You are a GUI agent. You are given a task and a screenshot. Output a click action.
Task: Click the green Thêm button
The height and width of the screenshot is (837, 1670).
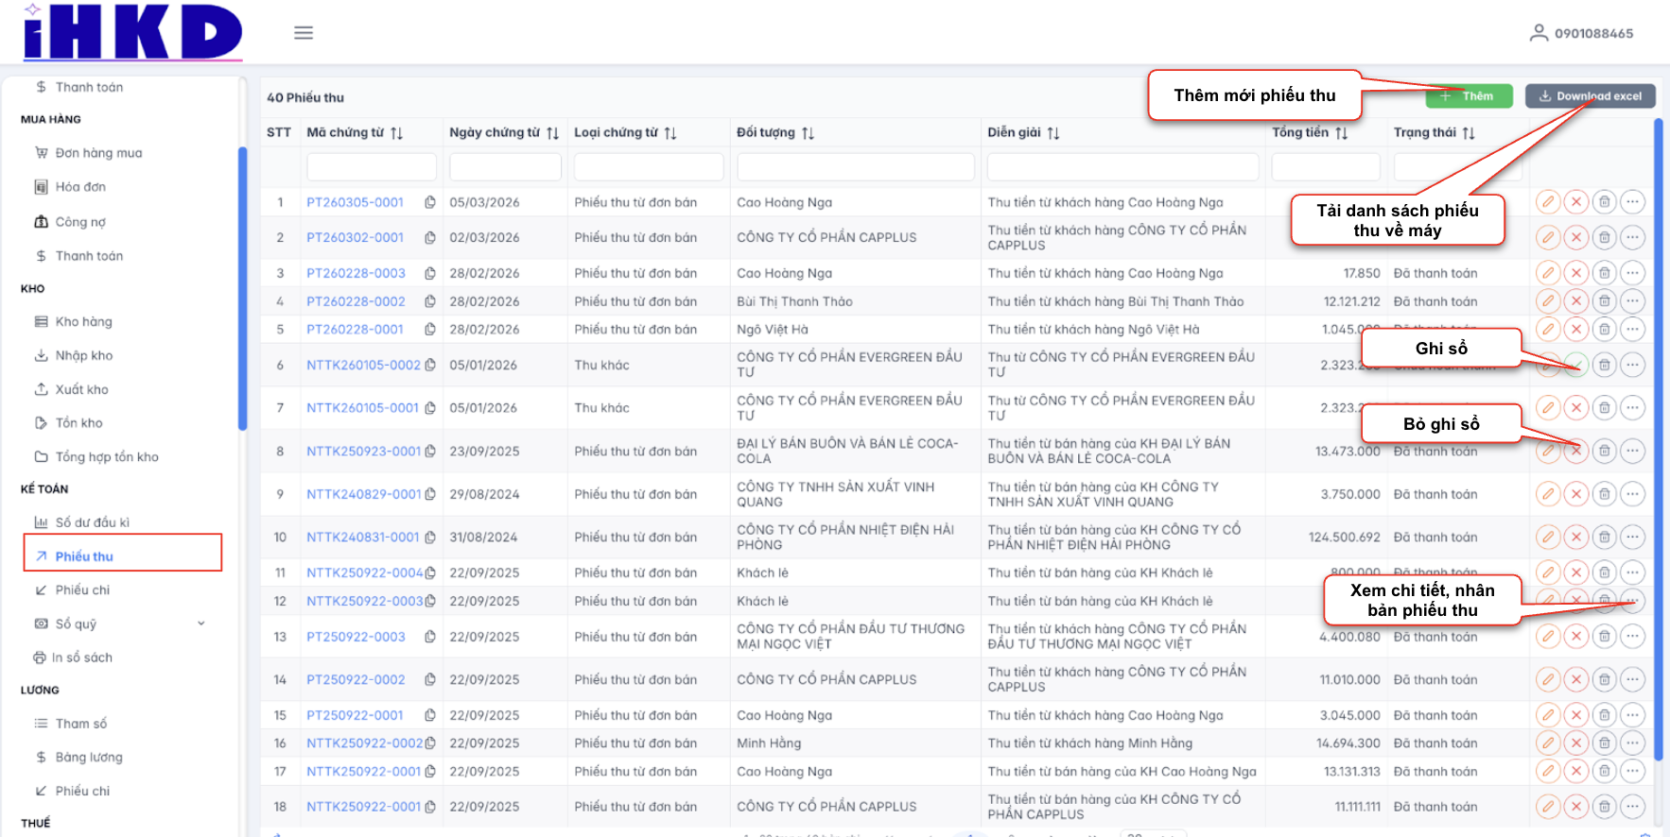(x=1469, y=96)
